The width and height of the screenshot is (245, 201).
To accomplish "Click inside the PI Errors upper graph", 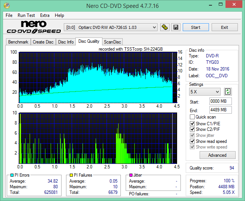I will pos(98,78).
